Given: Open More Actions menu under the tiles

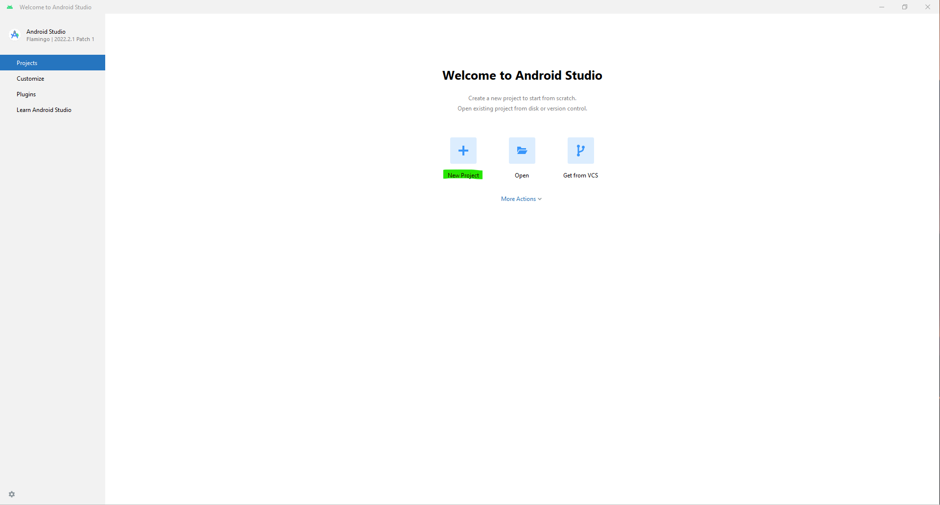Looking at the screenshot, I should tap(521, 198).
